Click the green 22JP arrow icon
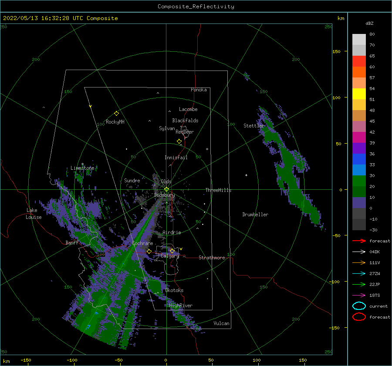This screenshot has height=366, width=392. tap(359, 284)
